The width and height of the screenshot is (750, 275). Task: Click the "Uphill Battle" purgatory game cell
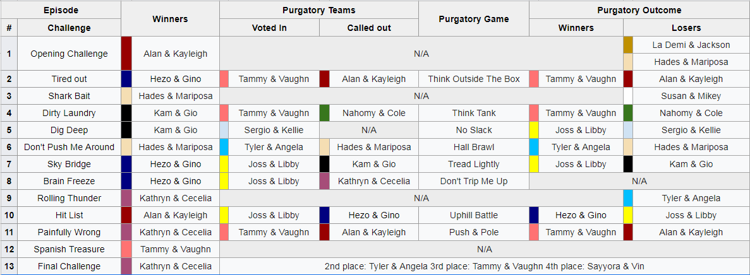coord(474,215)
